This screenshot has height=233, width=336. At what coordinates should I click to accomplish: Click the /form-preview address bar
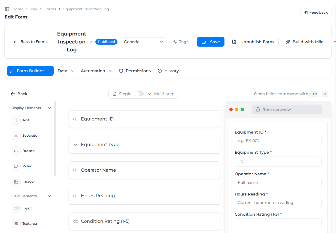287,109
